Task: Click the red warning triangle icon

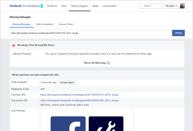Action: [x=14, y=45]
